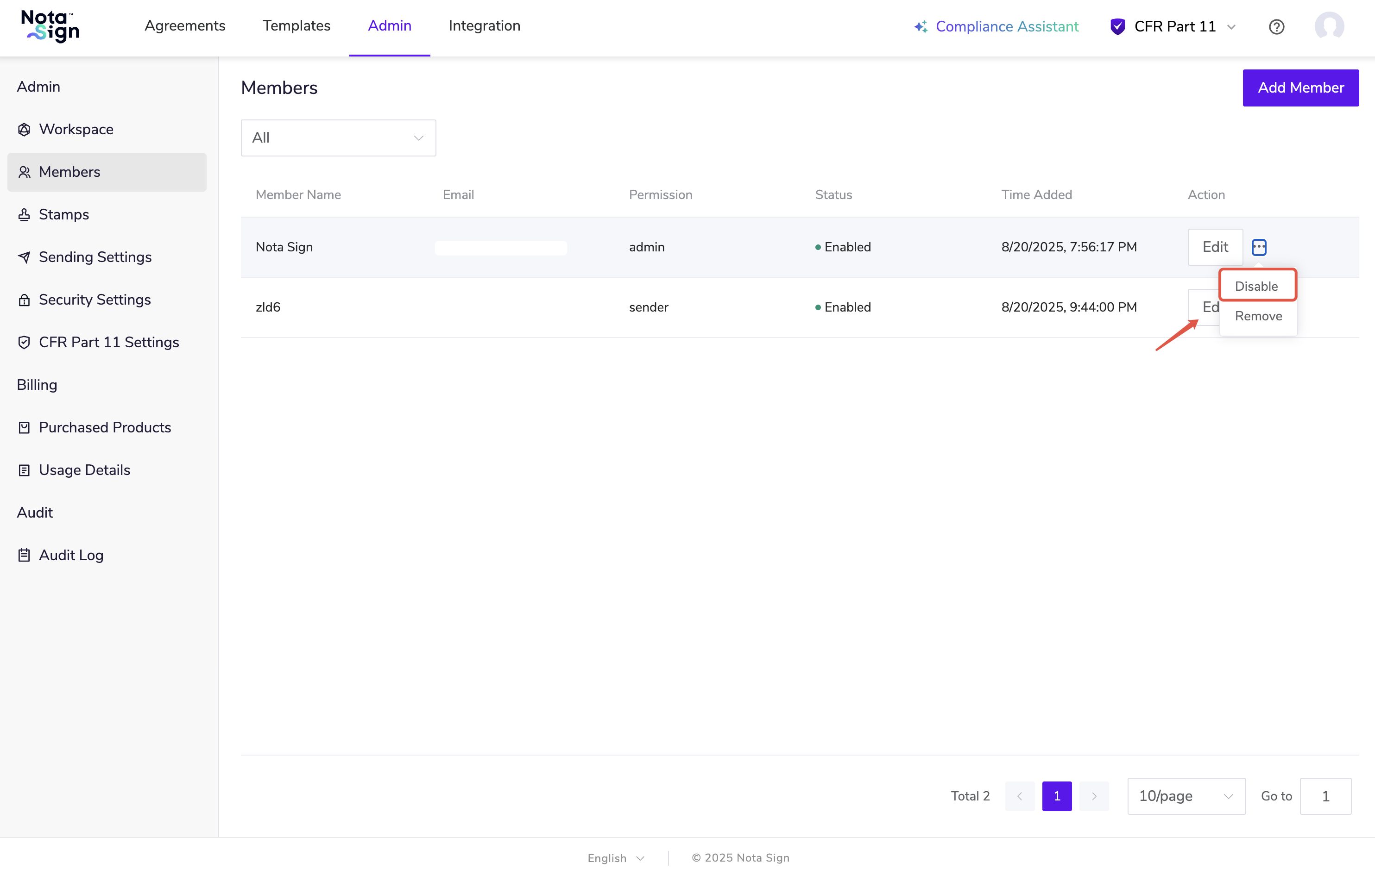Expand the All members filter dropdown
1375x875 pixels.
coord(338,138)
